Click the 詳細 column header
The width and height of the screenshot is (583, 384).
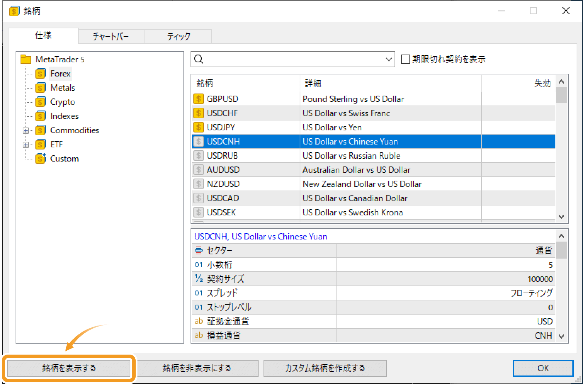click(x=391, y=83)
